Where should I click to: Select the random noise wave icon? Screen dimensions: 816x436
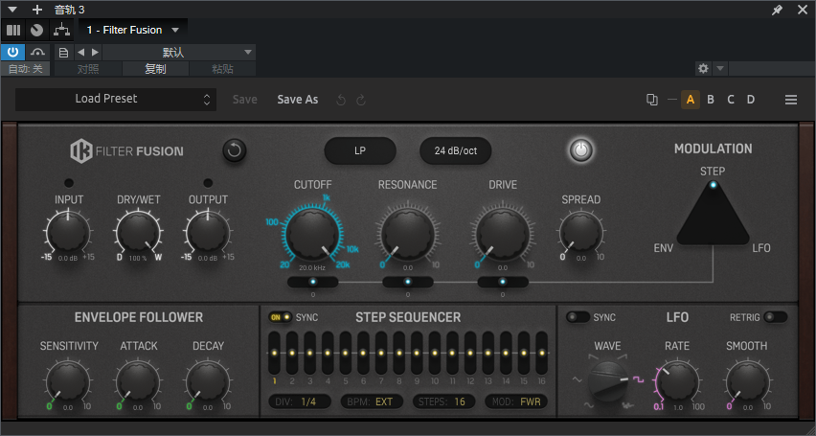[628, 404]
